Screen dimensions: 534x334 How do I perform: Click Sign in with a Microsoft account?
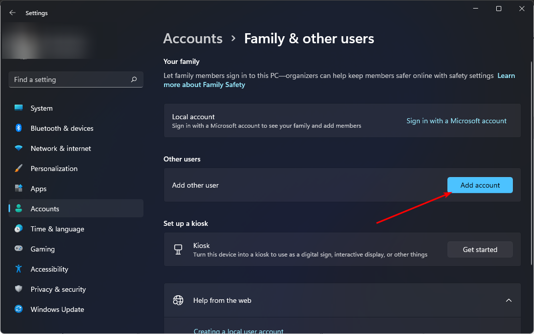click(456, 121)
